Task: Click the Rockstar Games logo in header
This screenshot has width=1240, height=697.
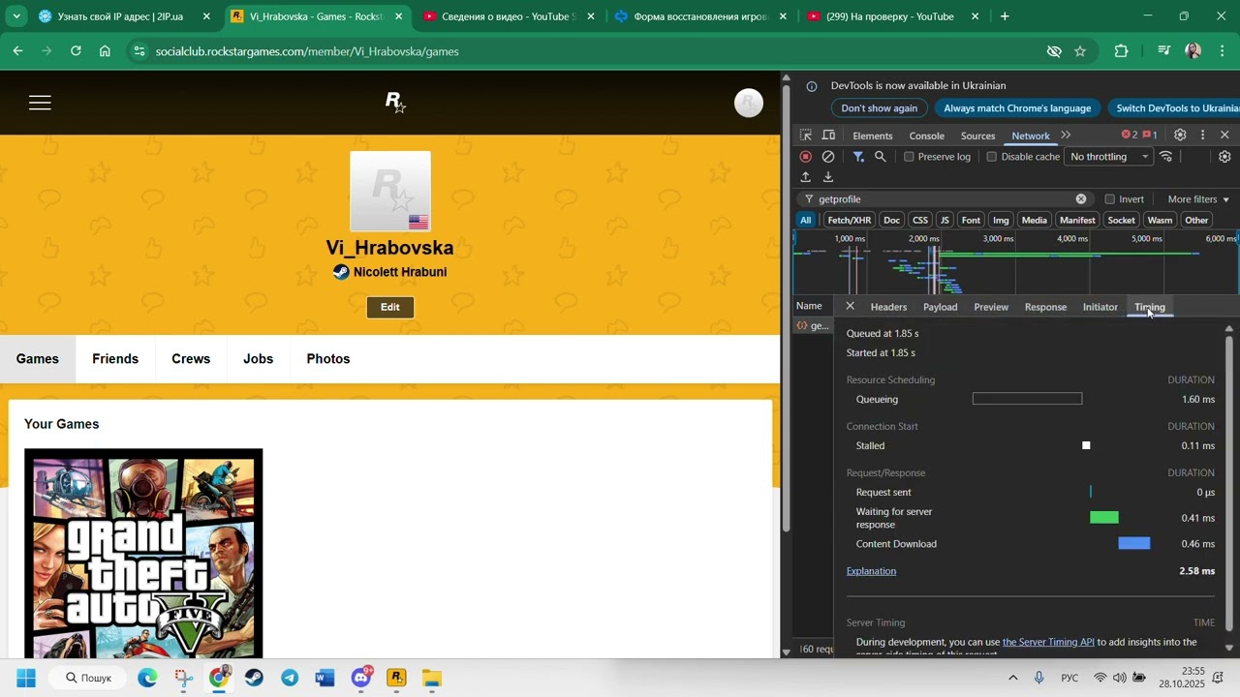Action: [394, 102]
